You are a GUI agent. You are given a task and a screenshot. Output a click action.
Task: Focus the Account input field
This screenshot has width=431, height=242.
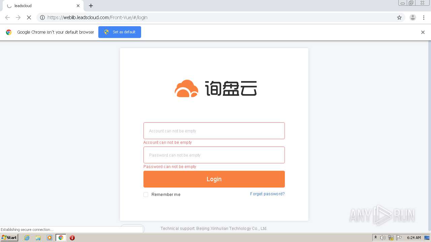click(214, 131)
